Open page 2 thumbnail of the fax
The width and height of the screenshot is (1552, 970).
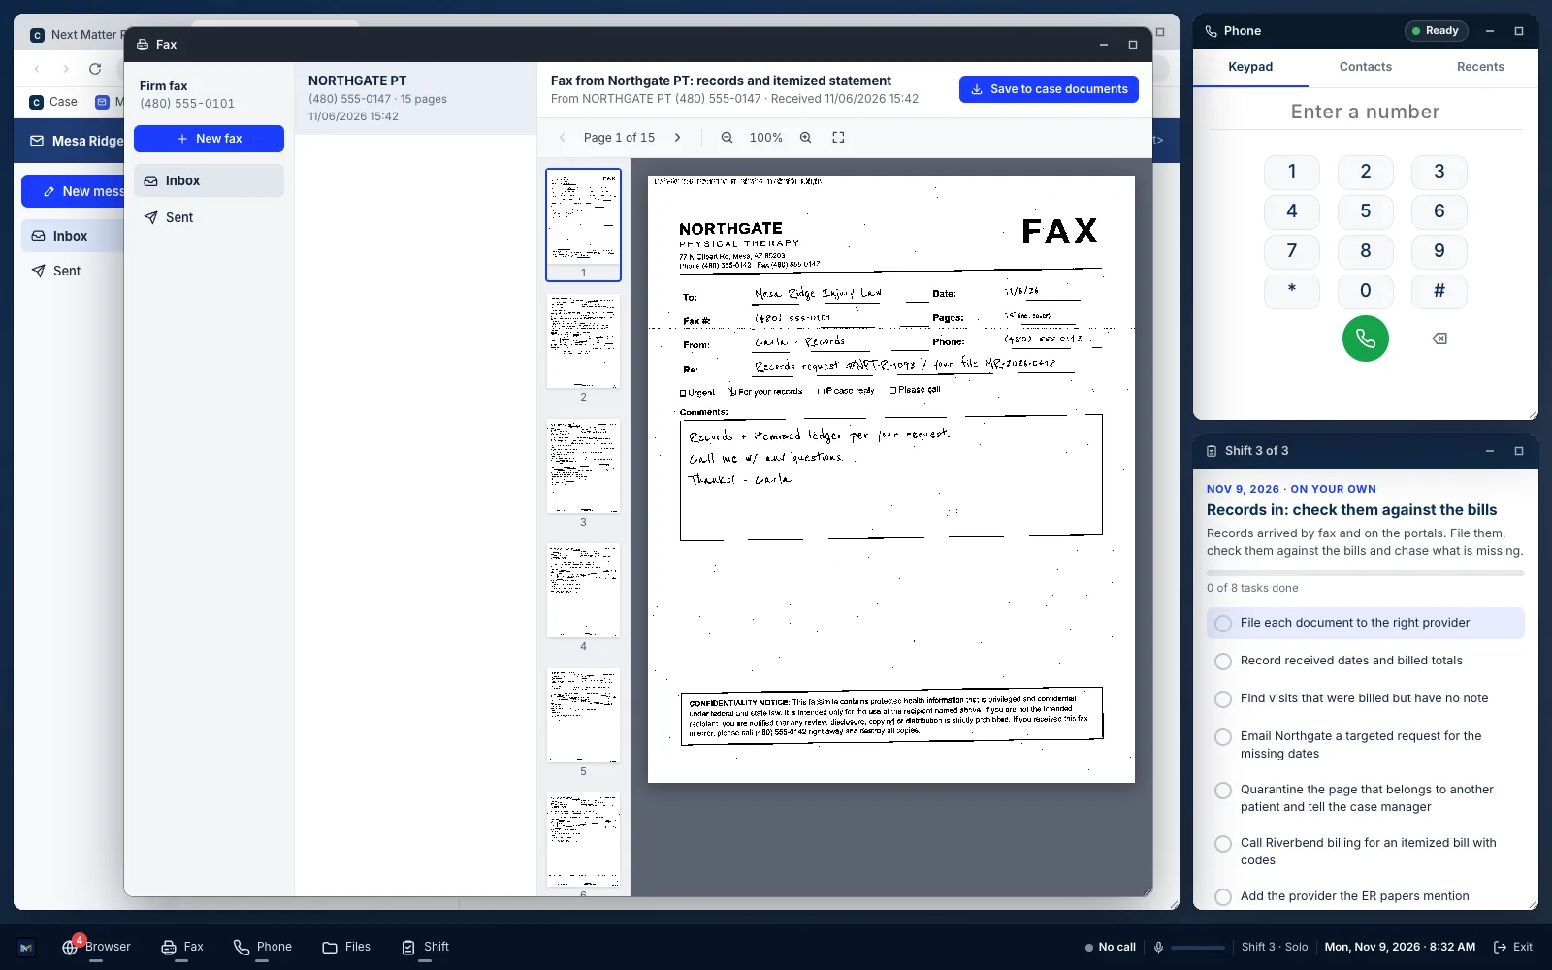coord(583,341)
